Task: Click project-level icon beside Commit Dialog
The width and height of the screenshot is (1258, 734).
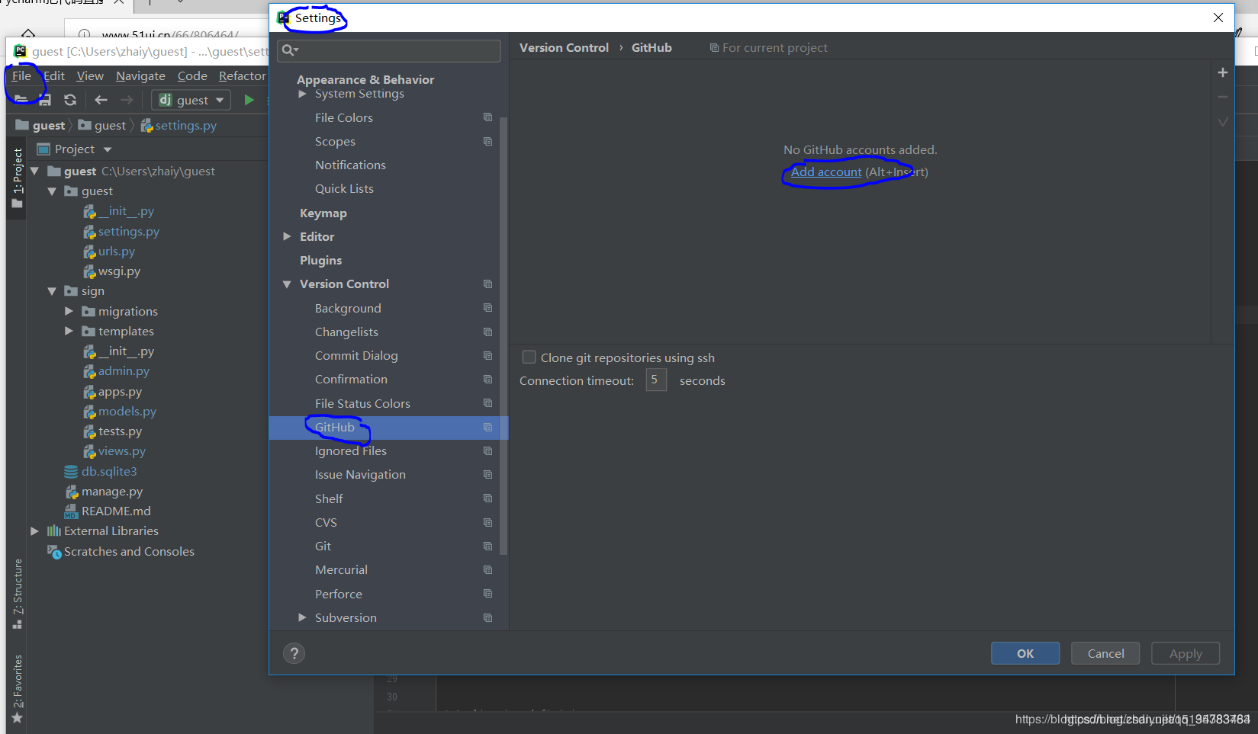Action: (x=487, y=355)
